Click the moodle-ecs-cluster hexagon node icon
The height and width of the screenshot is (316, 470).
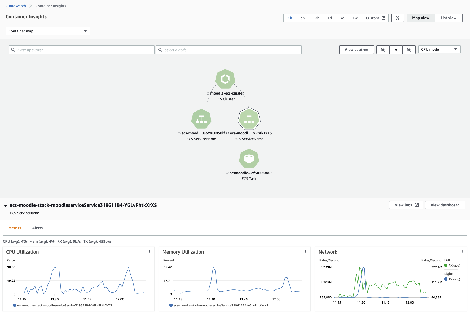[x=225, y=79]
